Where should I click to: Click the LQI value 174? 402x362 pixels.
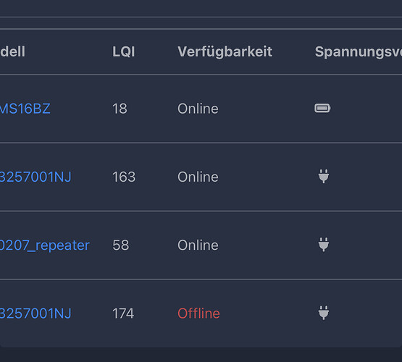[x=123, y=313]
